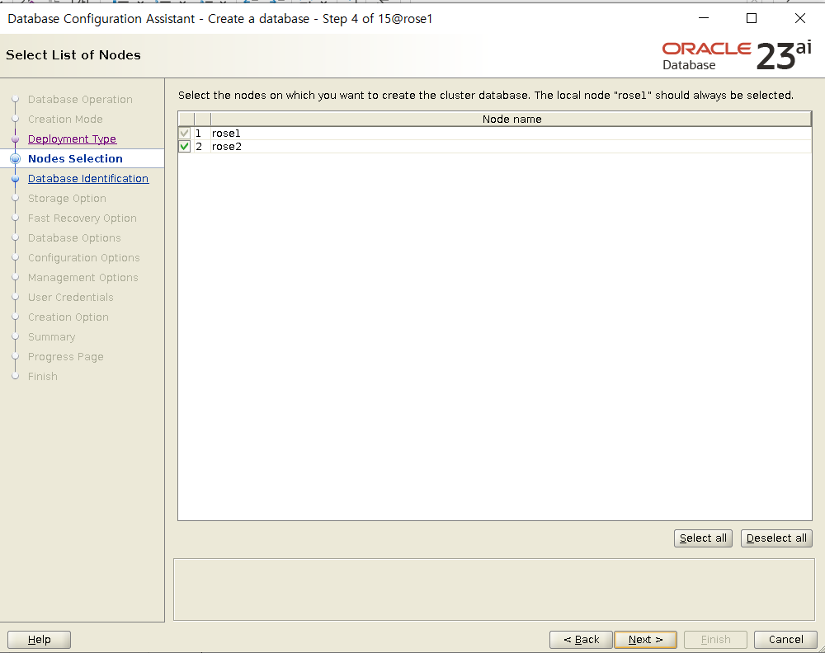Minimize the Database Configuration Assistant window
The width and height of the screenshot is (825, 653).
(x=704, y=18)
